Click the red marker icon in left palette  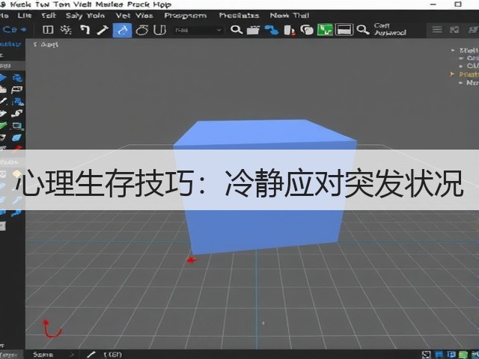(16, 148)
